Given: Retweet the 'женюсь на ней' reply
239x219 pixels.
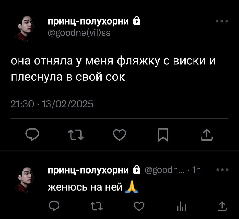Looking at the screenshot, I should point(96,206).
